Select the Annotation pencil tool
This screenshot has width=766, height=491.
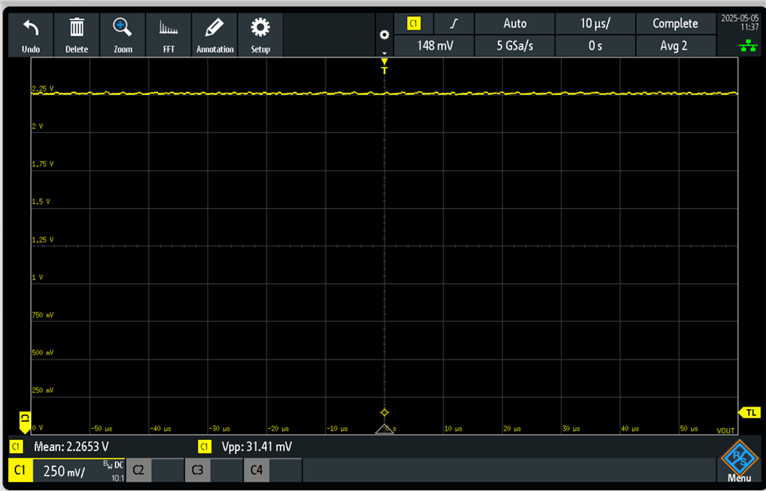click(x=215, y=34)
